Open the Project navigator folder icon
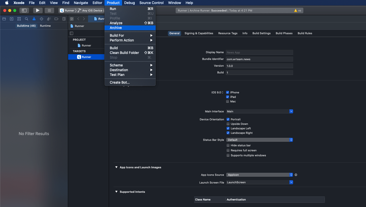 [x=4, y=19]
